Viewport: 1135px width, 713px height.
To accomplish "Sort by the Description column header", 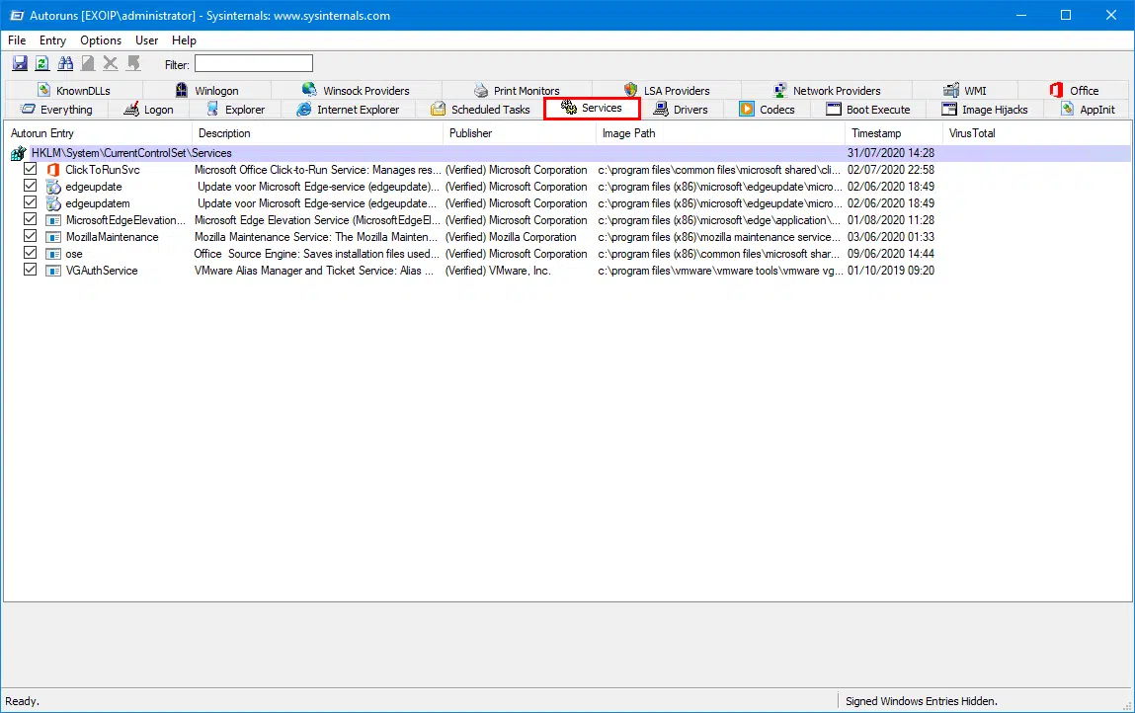I will (317, 133).
